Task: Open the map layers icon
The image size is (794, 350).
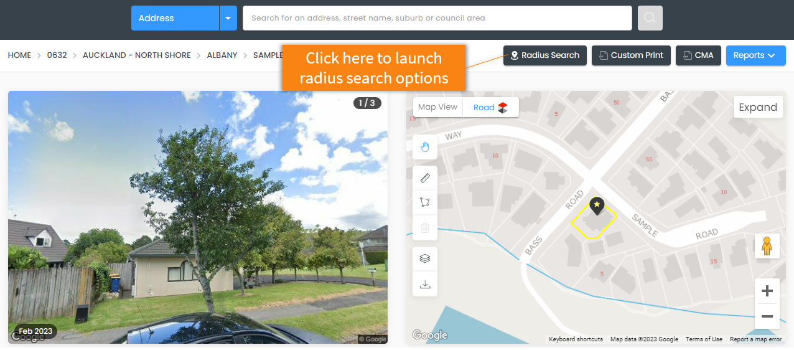Action: tap(425, 259)
